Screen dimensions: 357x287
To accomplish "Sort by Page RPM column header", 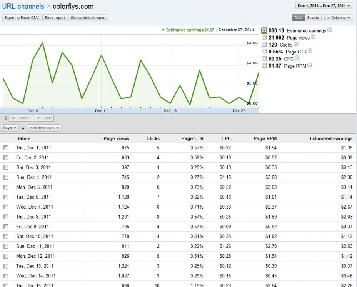I will pos(265,138).
